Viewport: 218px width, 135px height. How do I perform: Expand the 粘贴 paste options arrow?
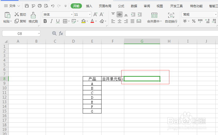pos(11,21)
